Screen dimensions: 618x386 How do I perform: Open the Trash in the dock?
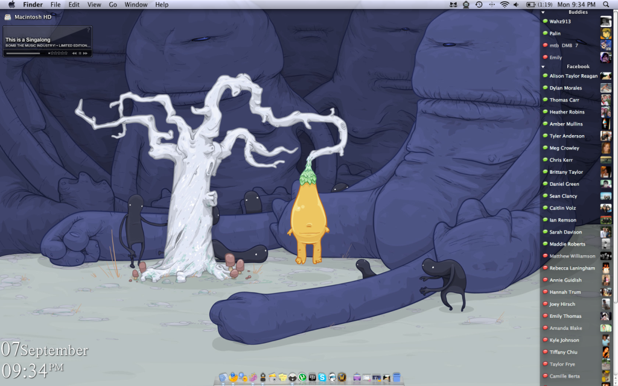coord(397,378)
